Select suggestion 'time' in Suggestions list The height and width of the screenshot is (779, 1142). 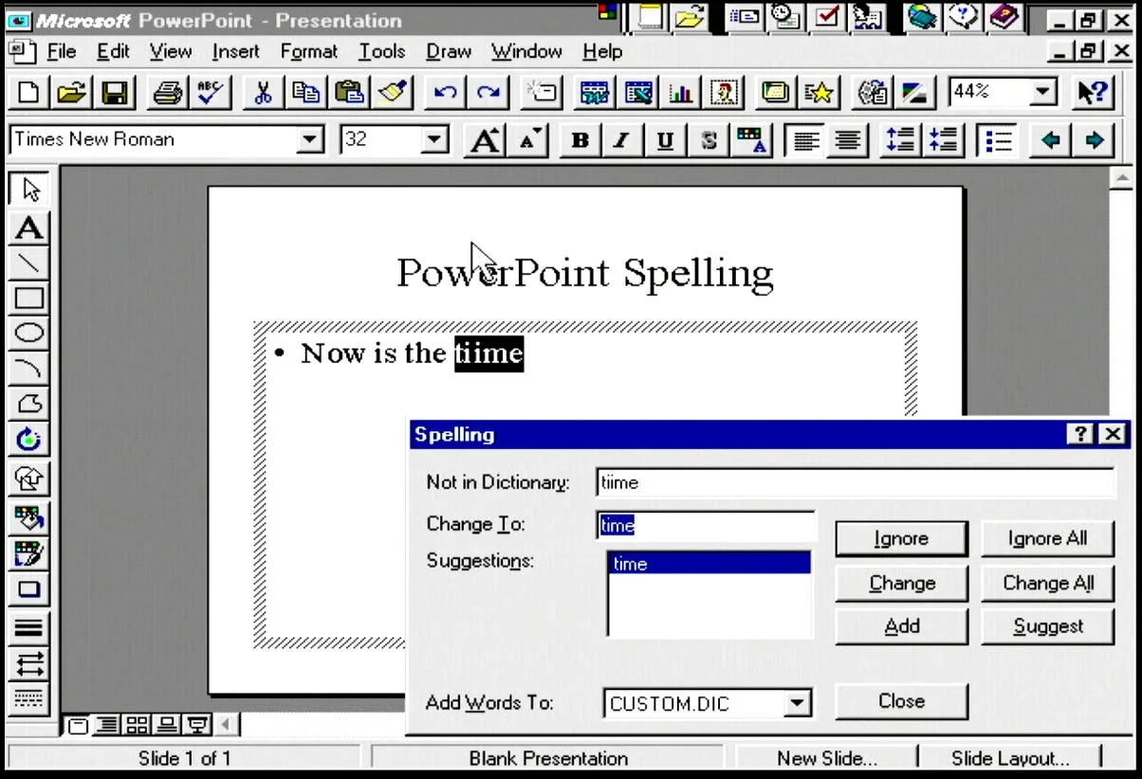coord(709,564)
